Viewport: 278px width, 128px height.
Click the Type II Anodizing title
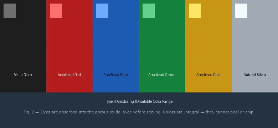pos(139,101)
